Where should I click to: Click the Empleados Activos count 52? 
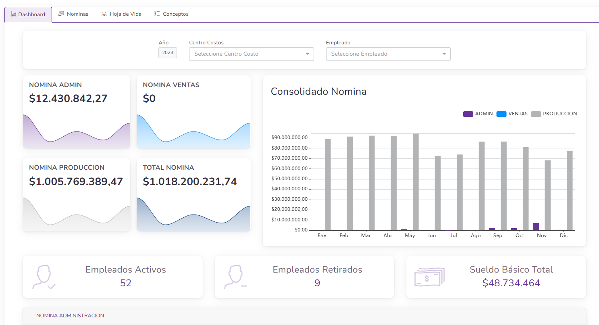(x=126, y=283)
